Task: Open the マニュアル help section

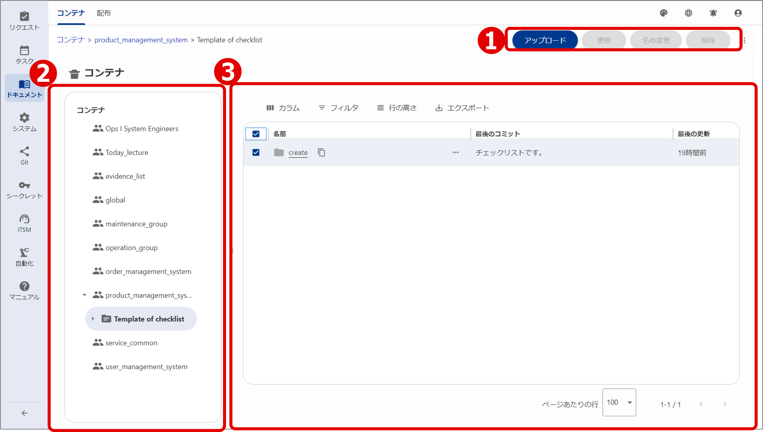Action: pyautogui.click(x=24, y=290)
